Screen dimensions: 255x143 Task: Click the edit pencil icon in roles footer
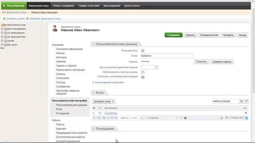(x=222, y=118)
